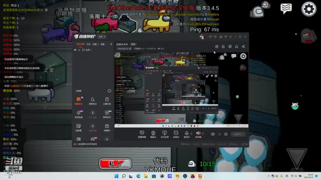Toggle preview eye icon in streaming control bar

point(219,134)
